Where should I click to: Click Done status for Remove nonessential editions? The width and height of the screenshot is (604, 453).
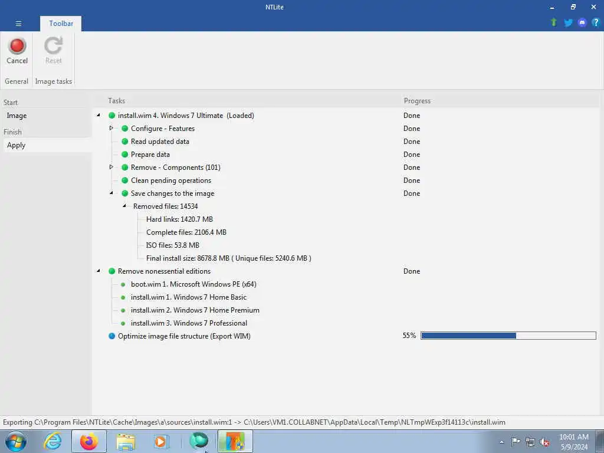pyautogui.click(x=412, y=271)
